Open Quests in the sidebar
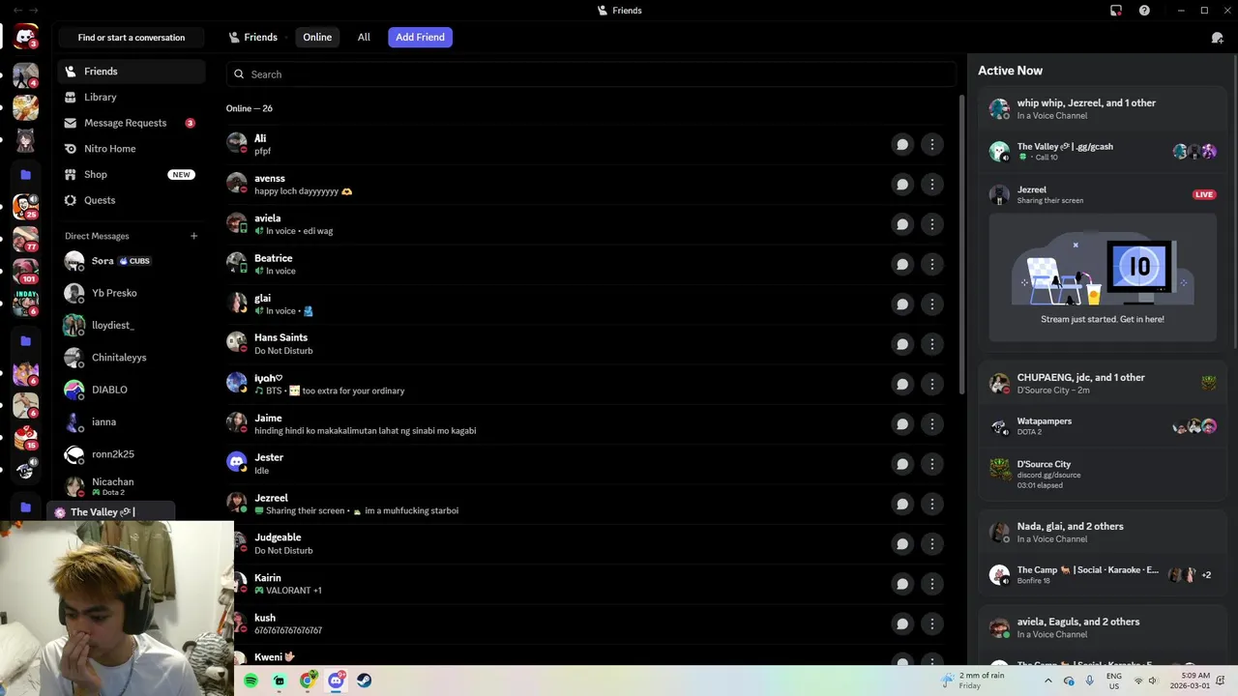 [x=132, y=200]
